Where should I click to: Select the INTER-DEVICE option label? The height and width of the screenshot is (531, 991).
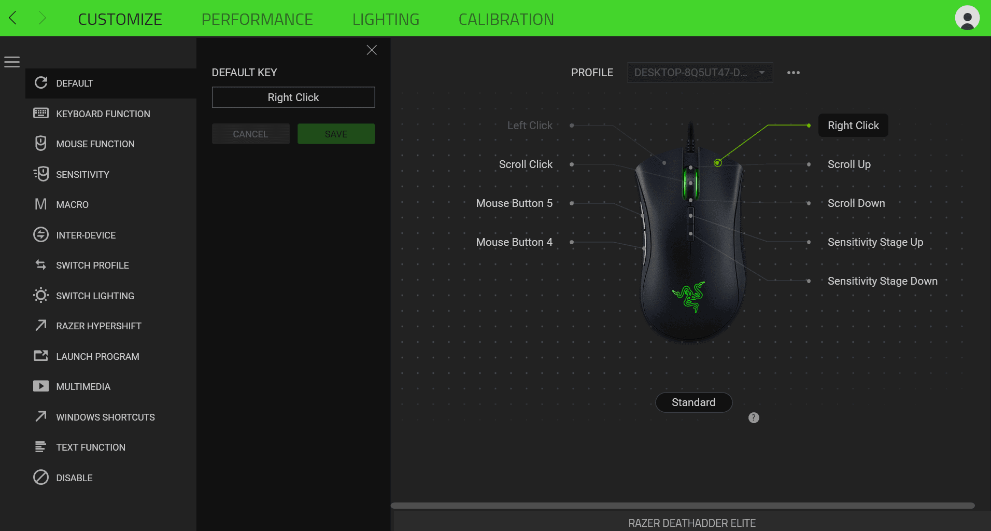click(x=86, y=235)
